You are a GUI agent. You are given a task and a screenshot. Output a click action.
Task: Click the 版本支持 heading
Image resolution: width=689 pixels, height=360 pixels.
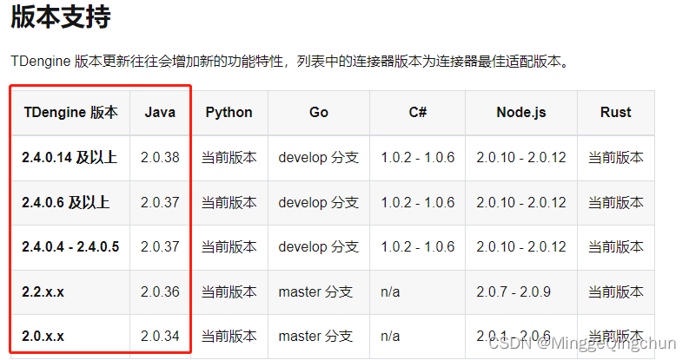[x=61, y=17]
